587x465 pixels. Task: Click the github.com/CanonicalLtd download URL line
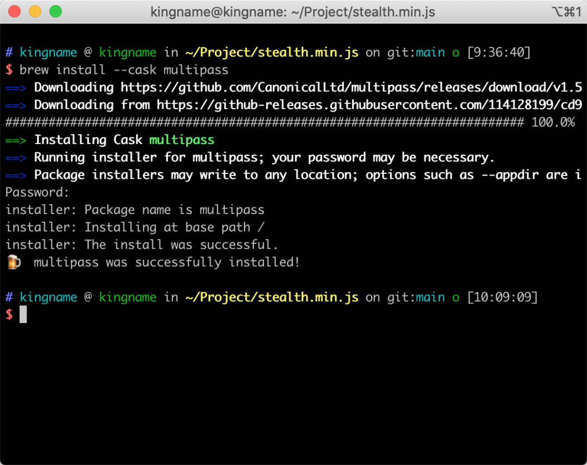(308, 87)
